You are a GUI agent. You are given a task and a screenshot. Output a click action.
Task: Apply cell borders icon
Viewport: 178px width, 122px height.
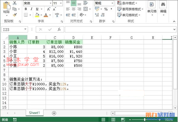26,15
